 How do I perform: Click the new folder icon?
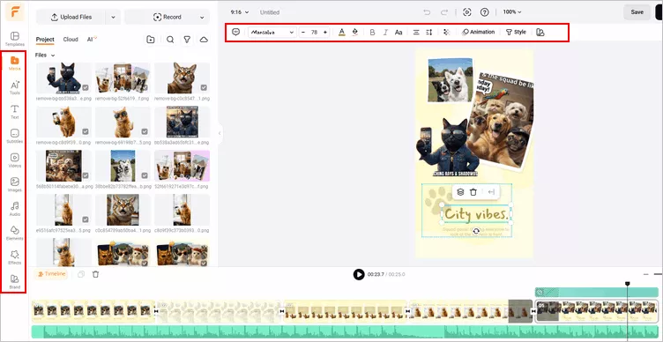[x=151, y=40]
